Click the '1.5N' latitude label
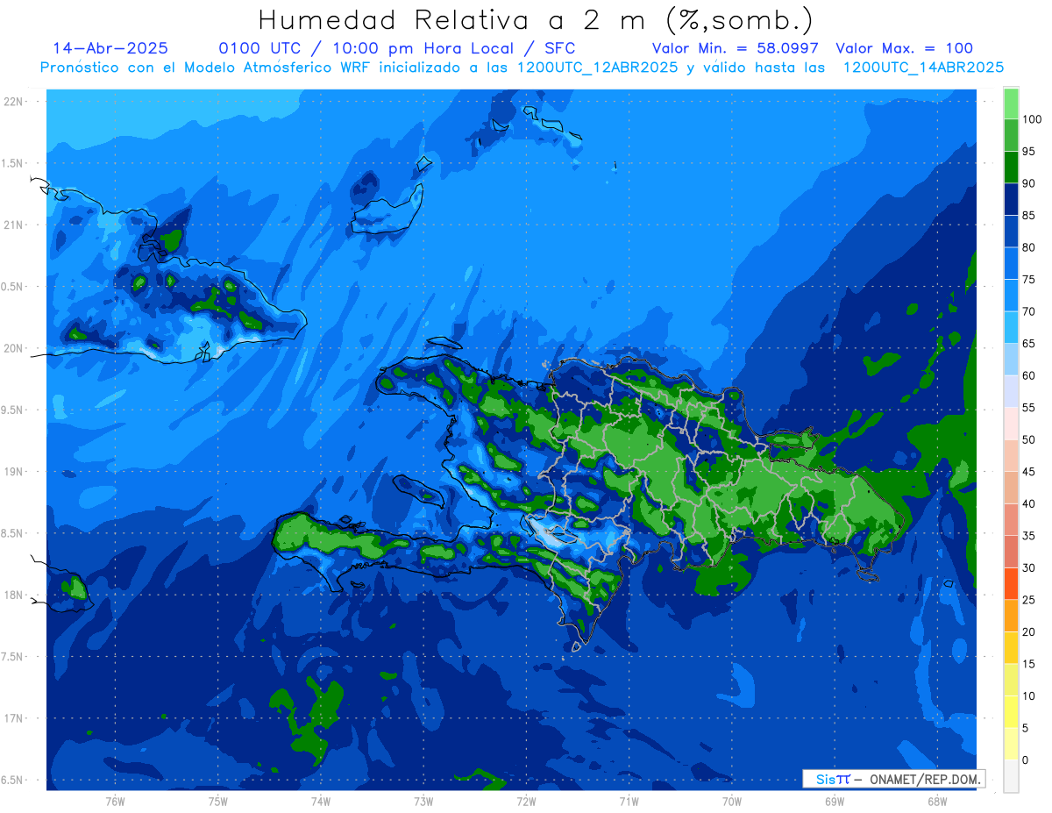 pyautogui.click(x=13, y=163)
